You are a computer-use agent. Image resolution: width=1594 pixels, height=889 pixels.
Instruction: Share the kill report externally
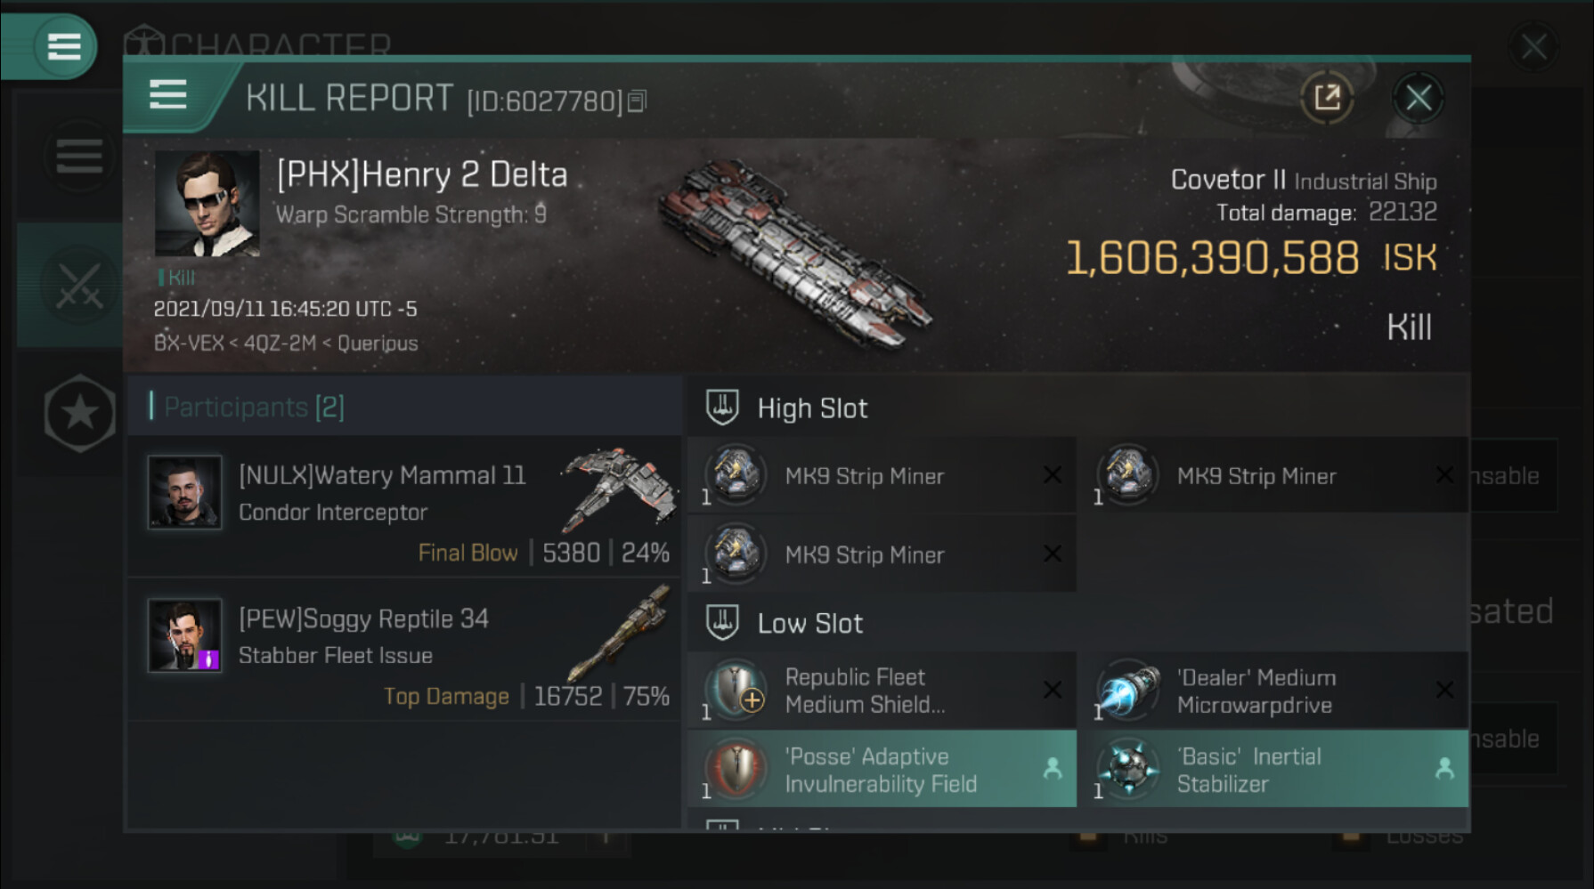[1327, 97]
